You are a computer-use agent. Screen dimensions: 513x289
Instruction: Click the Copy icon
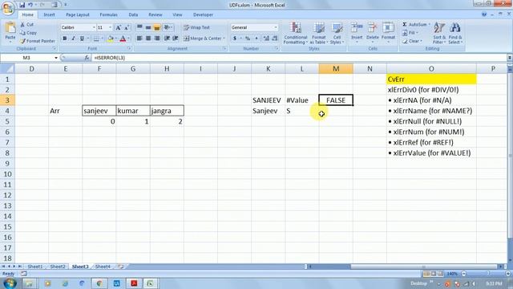tap(22, 33)
